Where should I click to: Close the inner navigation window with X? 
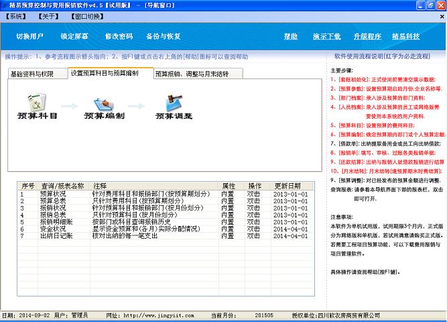point(442,17)
